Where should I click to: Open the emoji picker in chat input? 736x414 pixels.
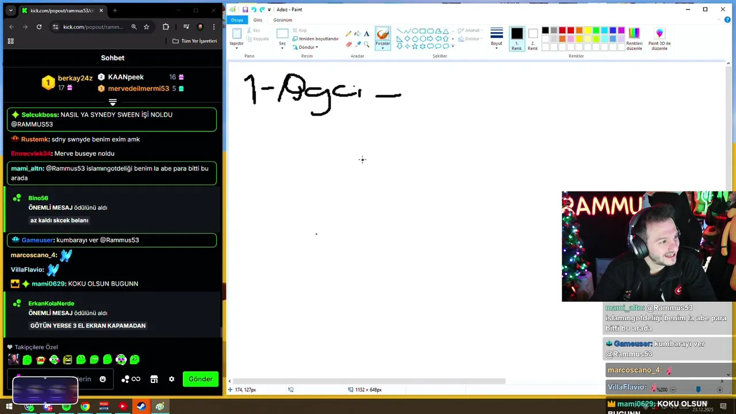pyautogui.click(x=102, y=379)
